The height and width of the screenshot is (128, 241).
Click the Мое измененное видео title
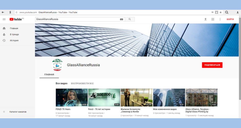165,109
